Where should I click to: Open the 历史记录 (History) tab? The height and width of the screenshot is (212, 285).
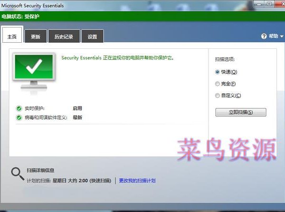pos(64,37)
